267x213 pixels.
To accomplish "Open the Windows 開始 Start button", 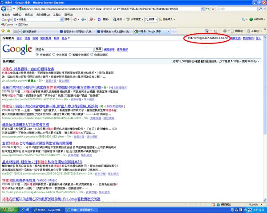I will coord(9,210).
